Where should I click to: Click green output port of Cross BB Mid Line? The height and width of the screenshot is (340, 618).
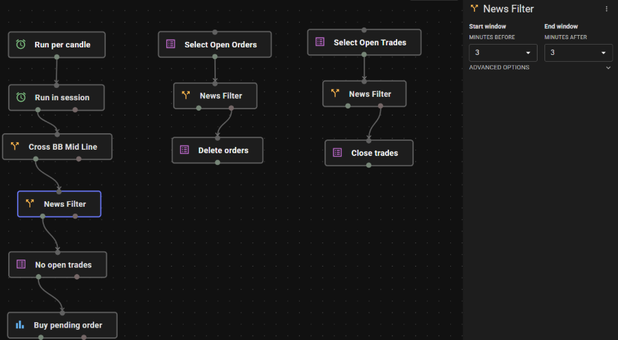click(36, 159)
